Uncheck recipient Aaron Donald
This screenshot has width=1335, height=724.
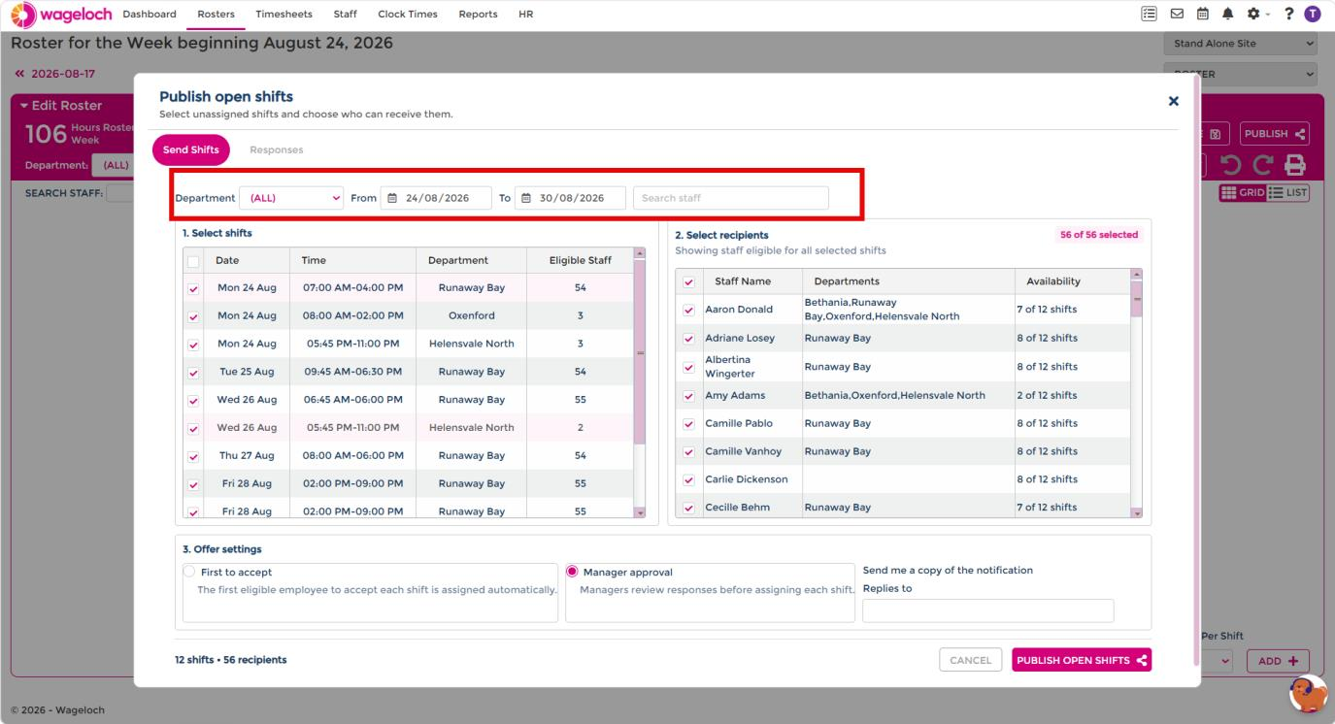689,310
